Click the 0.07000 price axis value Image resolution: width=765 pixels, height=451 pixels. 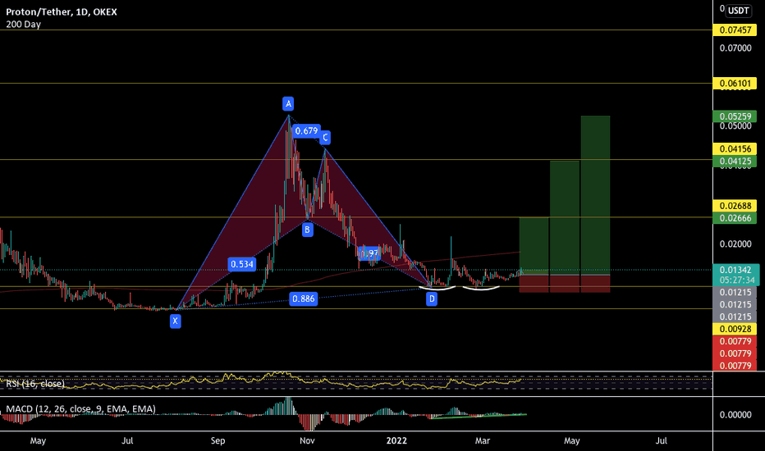click(x=735, y=48)
